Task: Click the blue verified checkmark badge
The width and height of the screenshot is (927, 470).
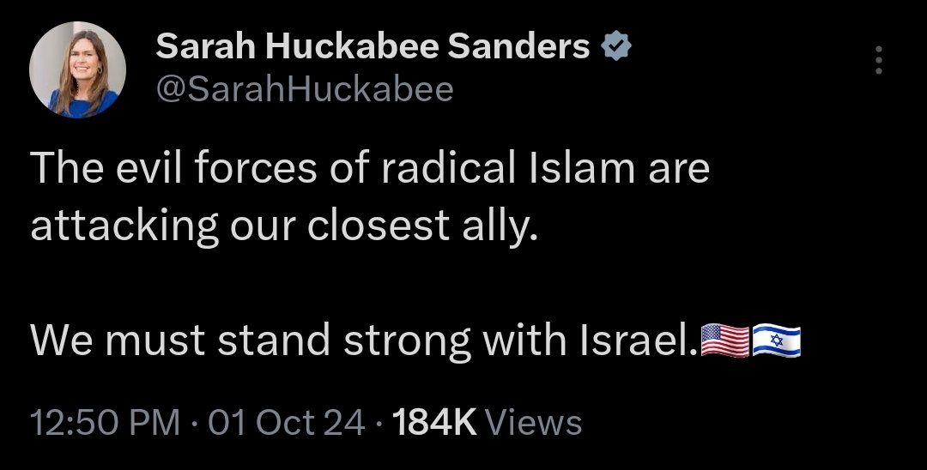Action: click(x=617, y=48)
